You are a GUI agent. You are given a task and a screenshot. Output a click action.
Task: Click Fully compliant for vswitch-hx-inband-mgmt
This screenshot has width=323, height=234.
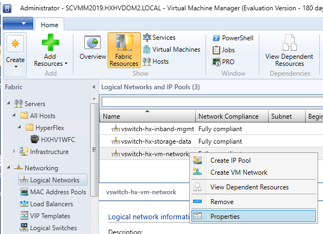(x=220, y=129)
